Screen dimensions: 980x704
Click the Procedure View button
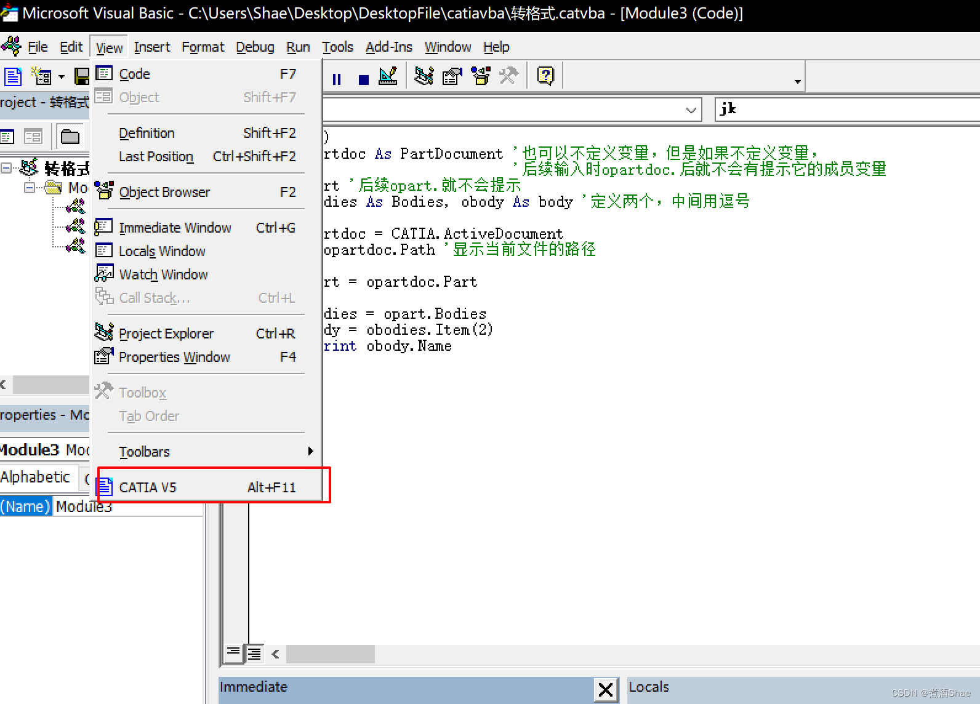(233, 653)
